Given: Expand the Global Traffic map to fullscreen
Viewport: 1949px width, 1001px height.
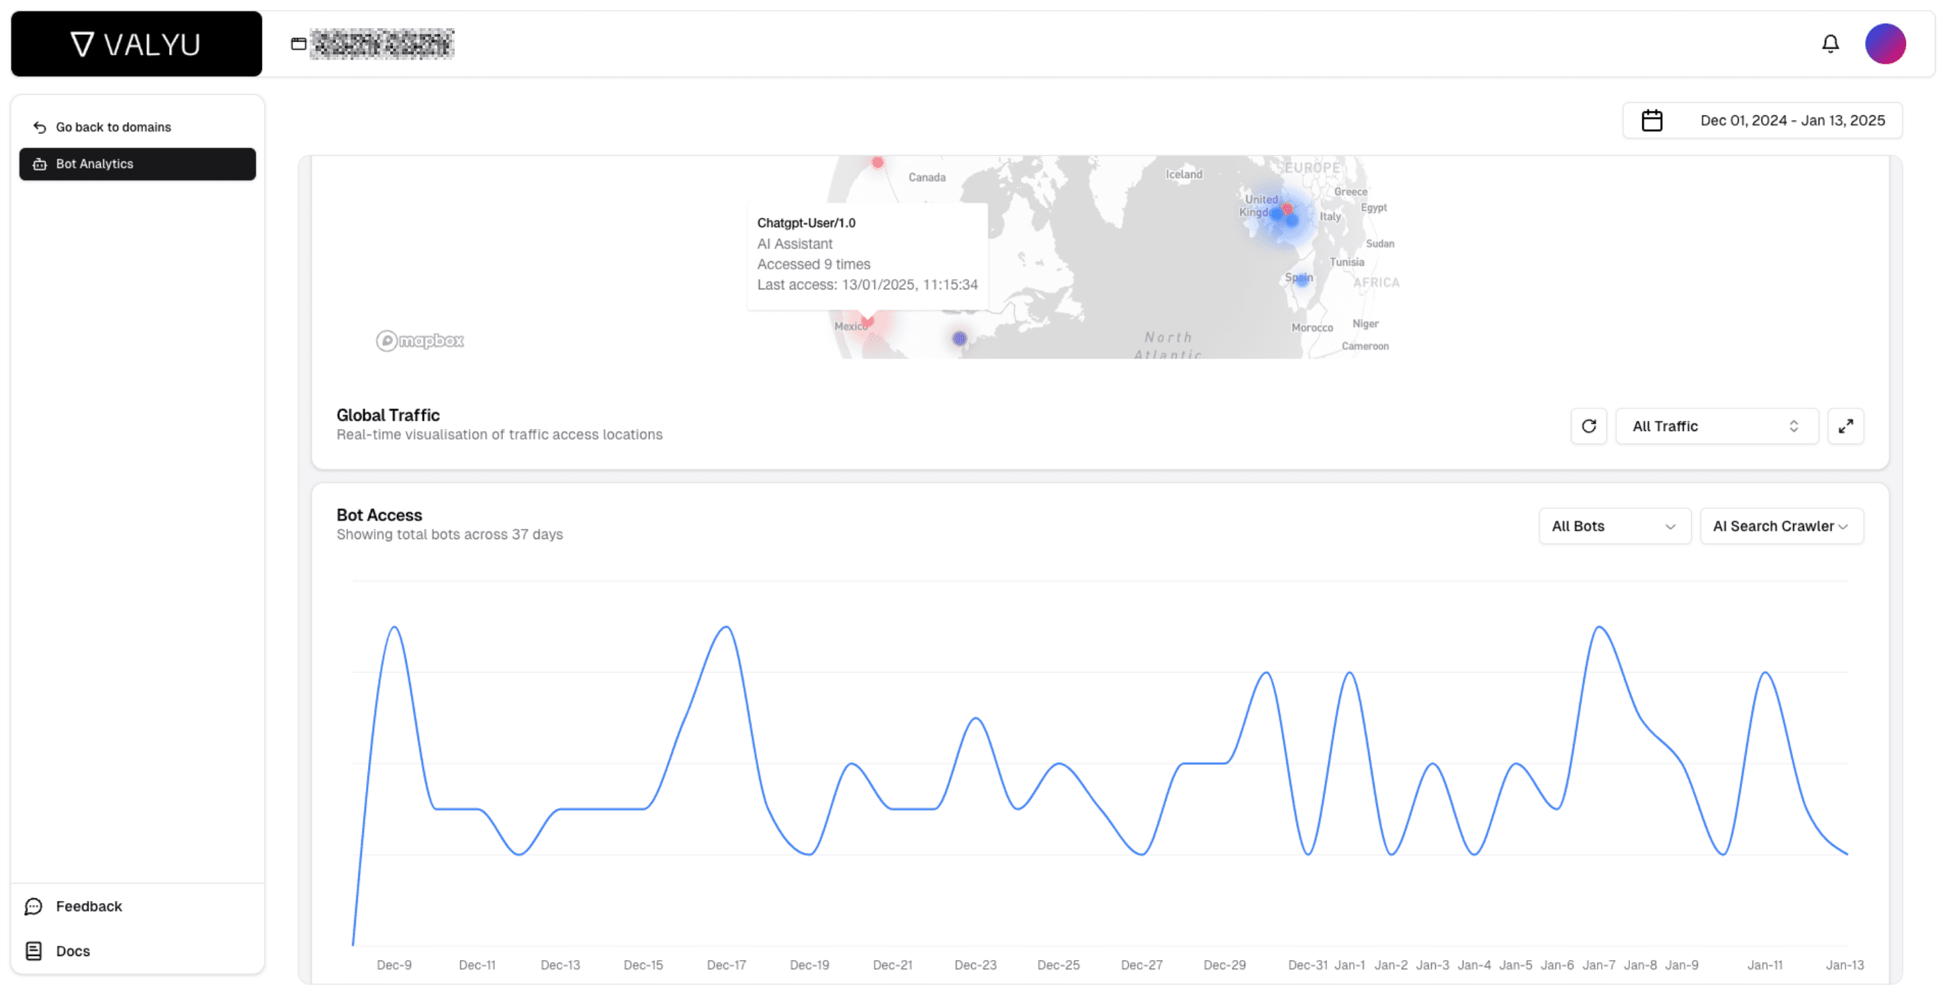Looking at the screenshot, I should point(1846,426).
